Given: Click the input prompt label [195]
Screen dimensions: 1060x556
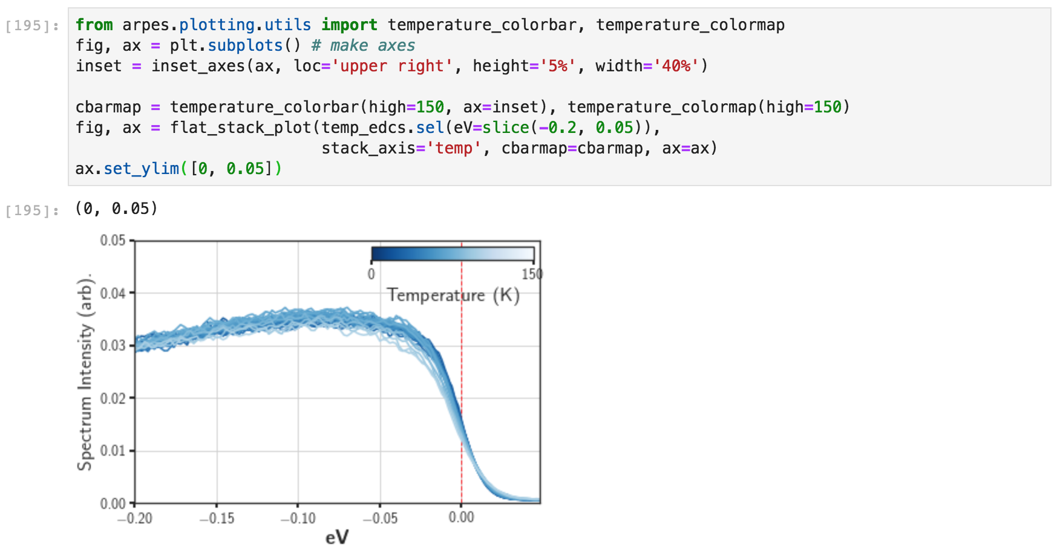Looking at the screenshot, I should [x=32, y=25].
